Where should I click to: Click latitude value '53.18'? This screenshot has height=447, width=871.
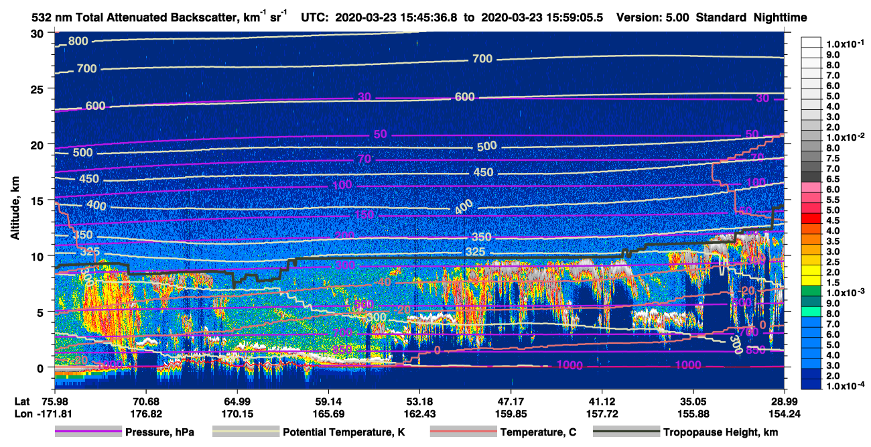coord(419,401)
